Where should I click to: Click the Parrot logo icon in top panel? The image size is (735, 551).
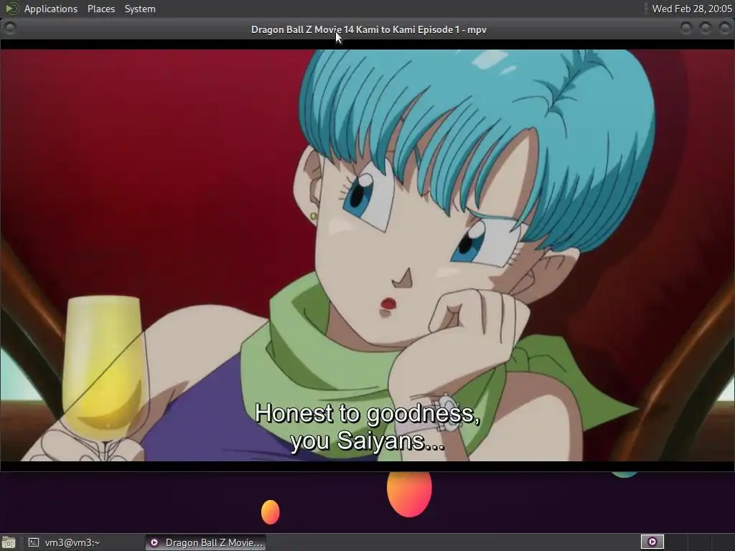tap(11, 9)
